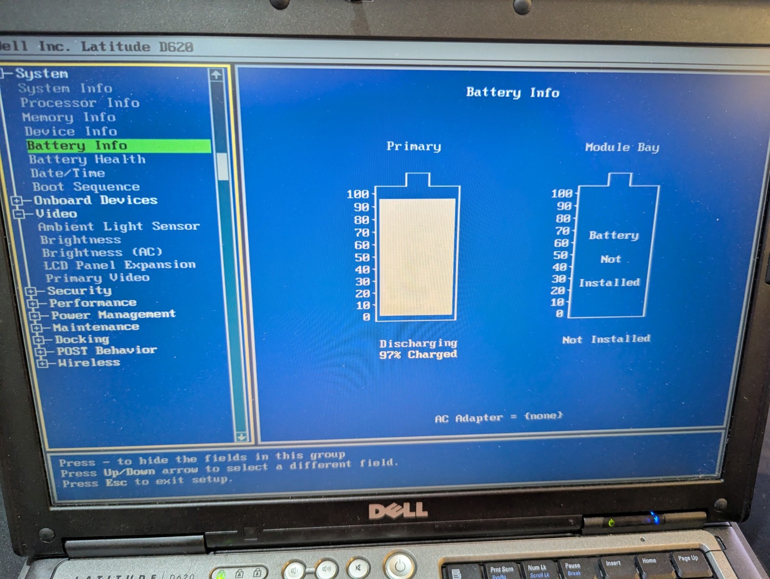Click Not Installed text below Module Bay
770x579 pixels.
606,340
